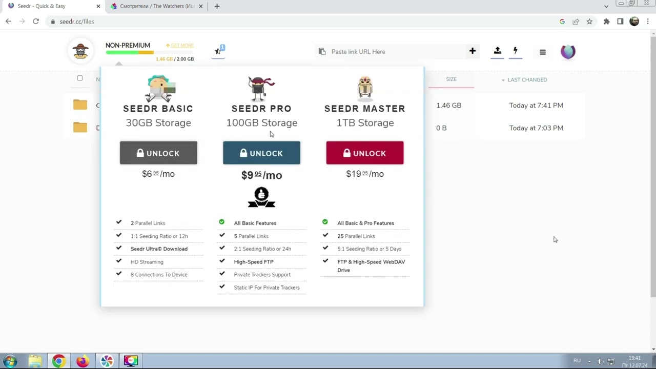Open the hamburger menu icon
This screenshot has height=369, width=656.
pos(543,52)
